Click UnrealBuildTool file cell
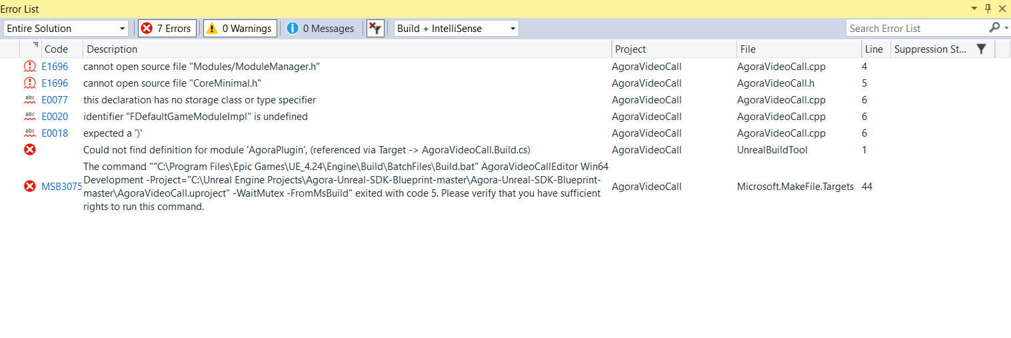Viewport: 1011px width, 338px height. tap(772, 150)
